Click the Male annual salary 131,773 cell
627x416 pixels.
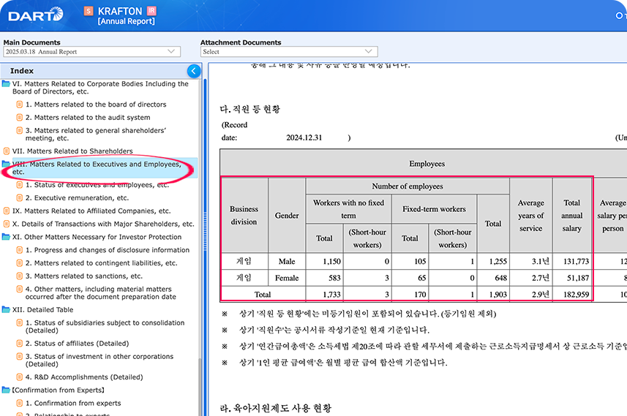[x=572, y=261]
